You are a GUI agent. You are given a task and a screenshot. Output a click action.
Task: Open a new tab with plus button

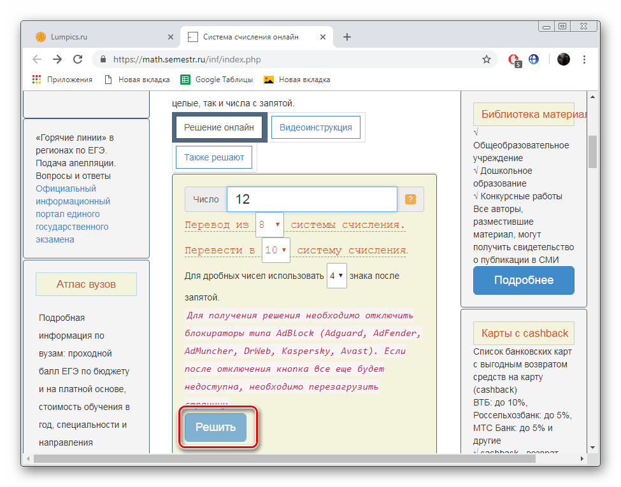(x=347, y=37)
